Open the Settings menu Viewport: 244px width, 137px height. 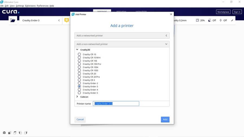point(20,6)
